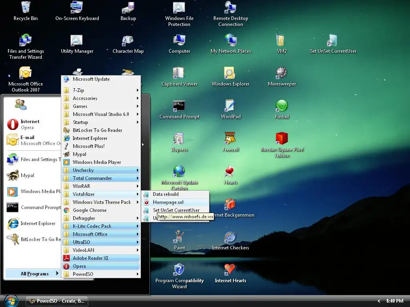
Task: Launch Freecell desktop icon
Action: pos(231,142)
